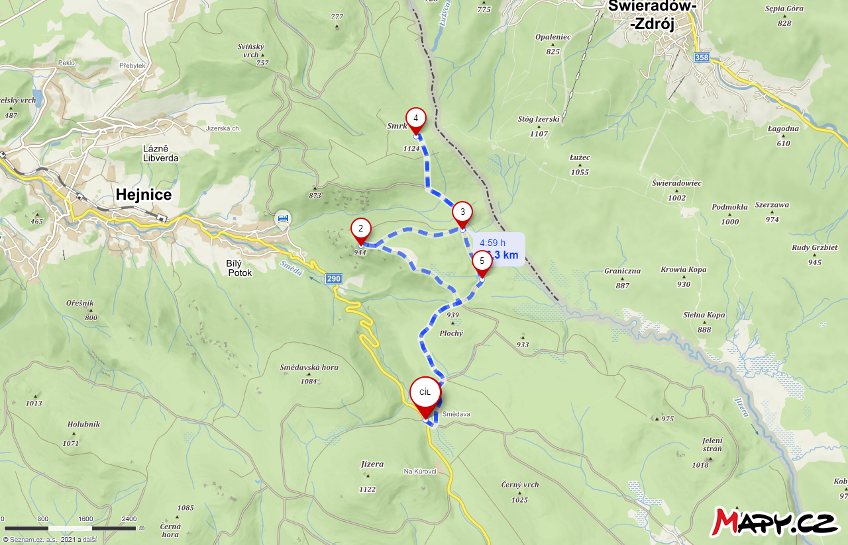Select waypoint marker number 5

pos(482,263)
